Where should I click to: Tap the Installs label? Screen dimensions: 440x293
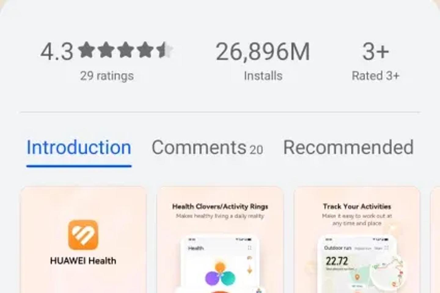(263, 76)
